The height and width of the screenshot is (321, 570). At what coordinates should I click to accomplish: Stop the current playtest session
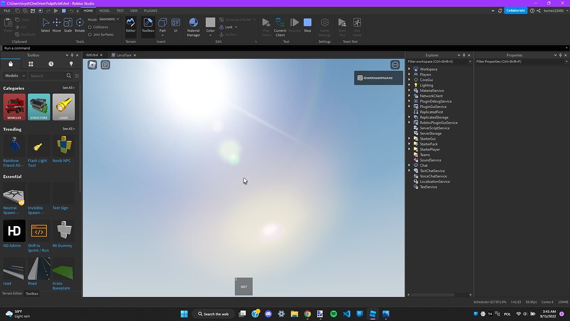click(308, 23)
